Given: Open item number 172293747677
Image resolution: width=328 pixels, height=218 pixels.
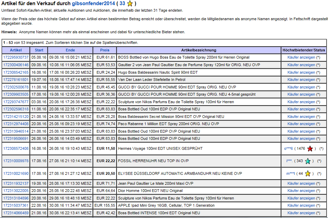Looking at the screenshot, I should click(x=16, y=102).
